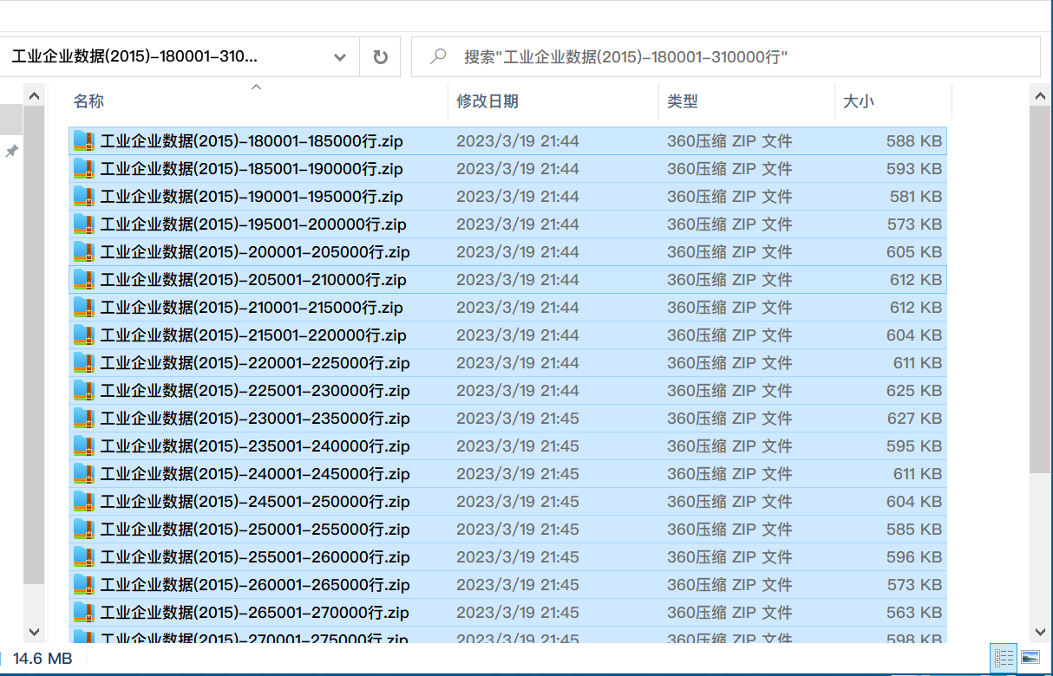This screenshot has width=1053, height=676.
Task: Click zip icon of 185001-190000行.zip
Action: [82, 169]
